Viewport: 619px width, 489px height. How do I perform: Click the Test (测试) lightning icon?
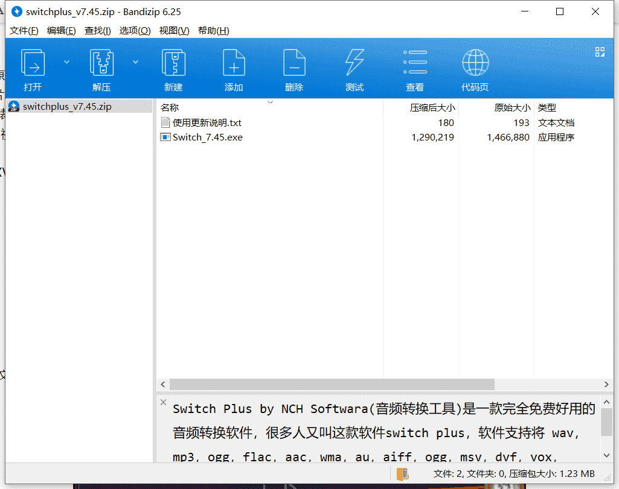tap(354, 63)
